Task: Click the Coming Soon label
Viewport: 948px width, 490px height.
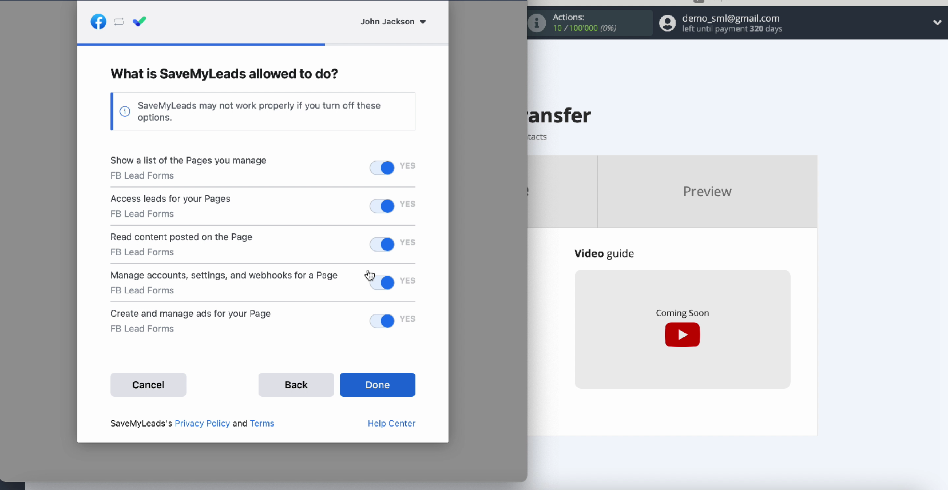Action: (683, 313)
